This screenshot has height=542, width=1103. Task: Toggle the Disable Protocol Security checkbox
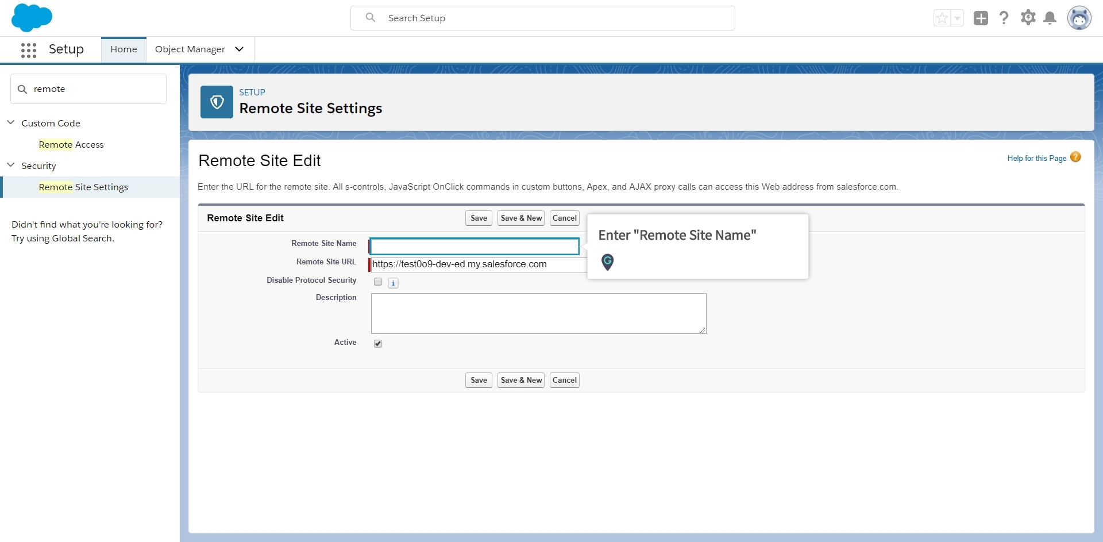(x=378, y=282)
